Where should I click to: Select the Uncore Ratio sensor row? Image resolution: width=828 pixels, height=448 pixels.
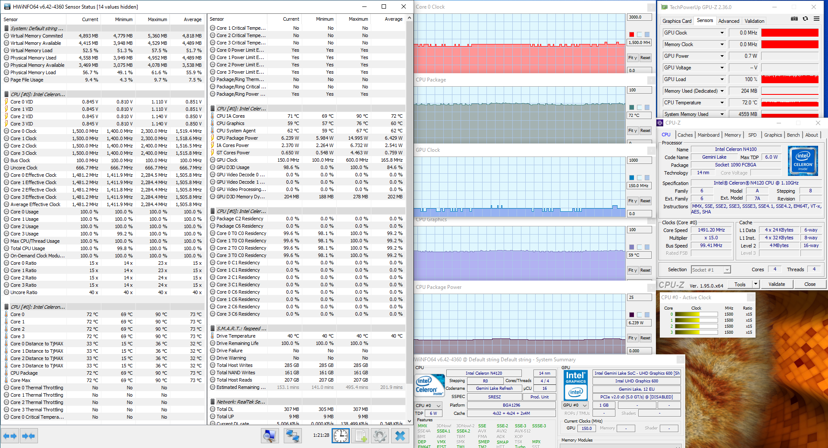103,292
